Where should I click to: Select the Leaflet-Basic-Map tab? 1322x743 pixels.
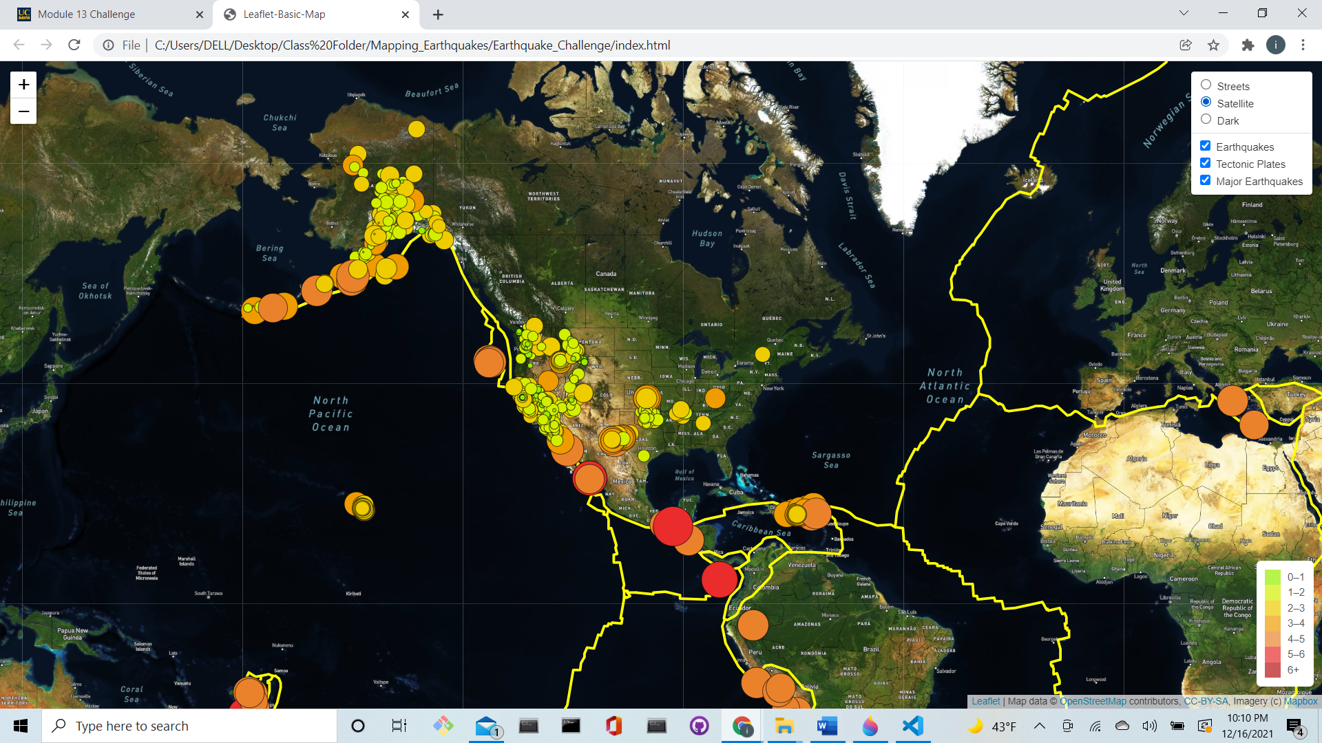pos(317,14)
